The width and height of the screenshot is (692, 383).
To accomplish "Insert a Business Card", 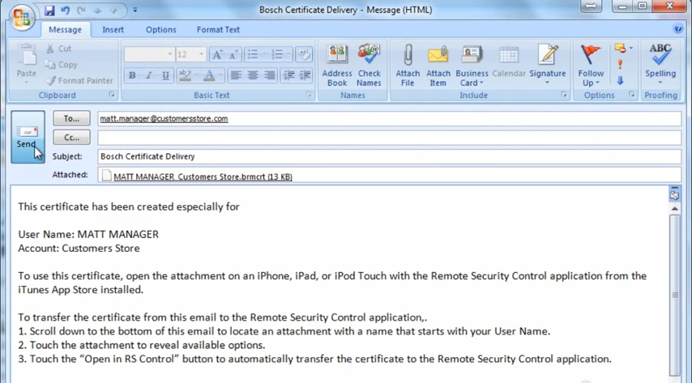I will [x=472, y=65].
